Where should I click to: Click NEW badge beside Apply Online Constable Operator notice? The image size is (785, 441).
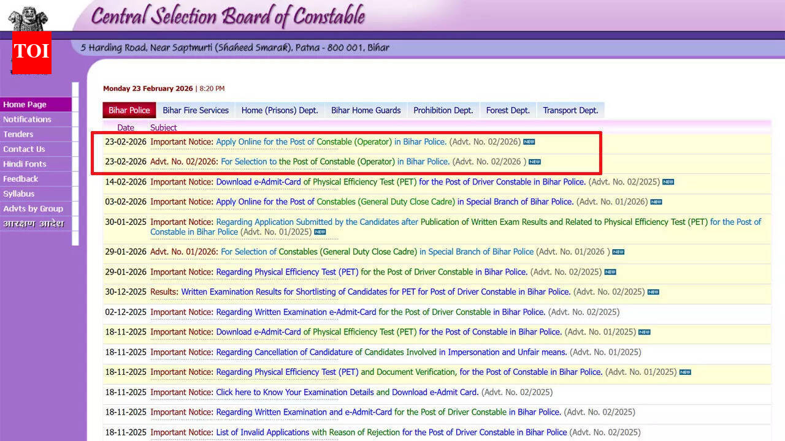pos(529,142)
